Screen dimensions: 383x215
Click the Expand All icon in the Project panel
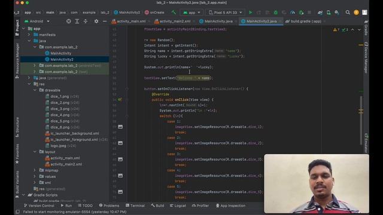coord(77,21)
